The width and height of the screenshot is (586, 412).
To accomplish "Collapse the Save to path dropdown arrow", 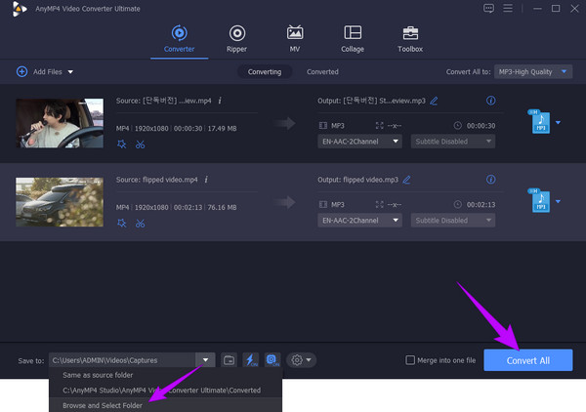I will pyautogui.click(x=205, y=360).
